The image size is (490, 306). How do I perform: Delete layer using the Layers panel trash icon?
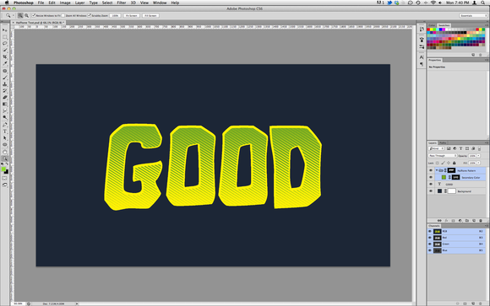point(481,221)
